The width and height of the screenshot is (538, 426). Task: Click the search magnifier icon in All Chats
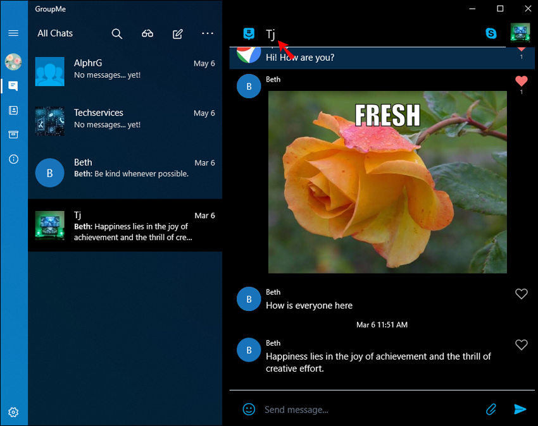[x=117, y=33]
